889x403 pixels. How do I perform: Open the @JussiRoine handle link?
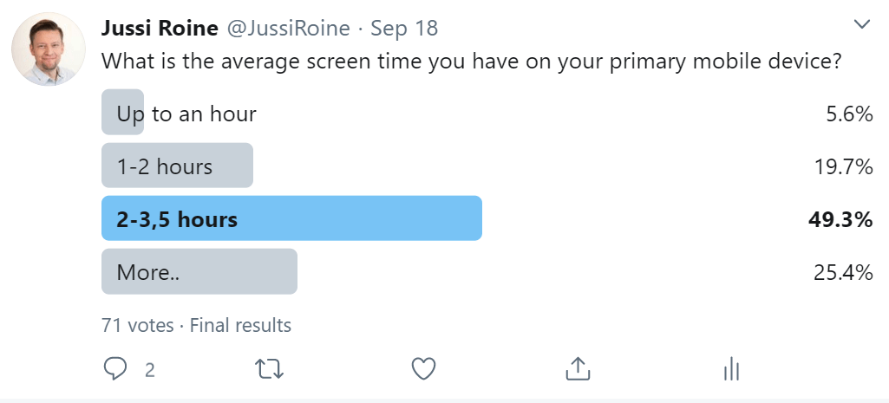click(x=289, y=29)
